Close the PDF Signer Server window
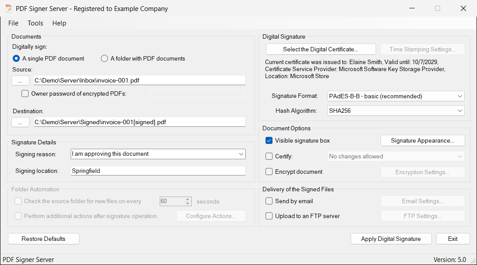 (x=463, y=8)
